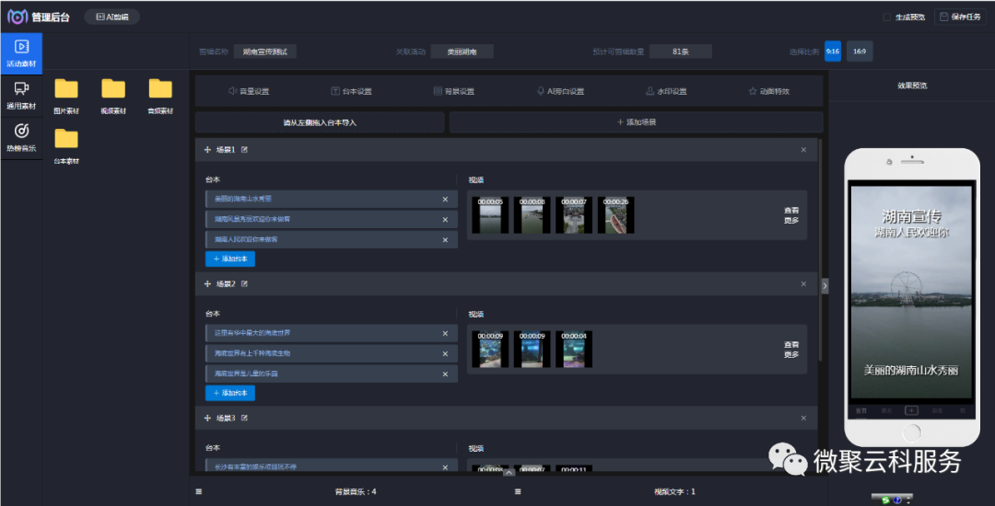995x506 pixels.
Task: Click the phone preview home button
Action: [912, 433]
